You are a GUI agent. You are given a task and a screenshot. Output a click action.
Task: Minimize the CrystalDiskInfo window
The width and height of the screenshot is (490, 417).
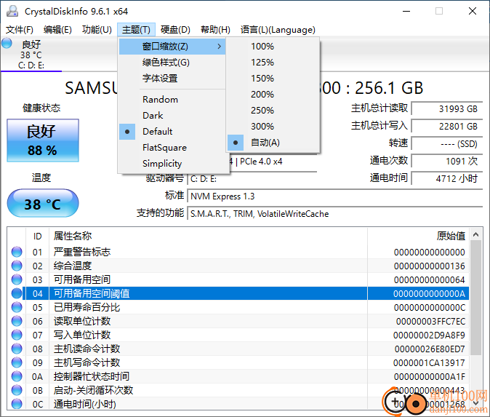pos(406,11)
